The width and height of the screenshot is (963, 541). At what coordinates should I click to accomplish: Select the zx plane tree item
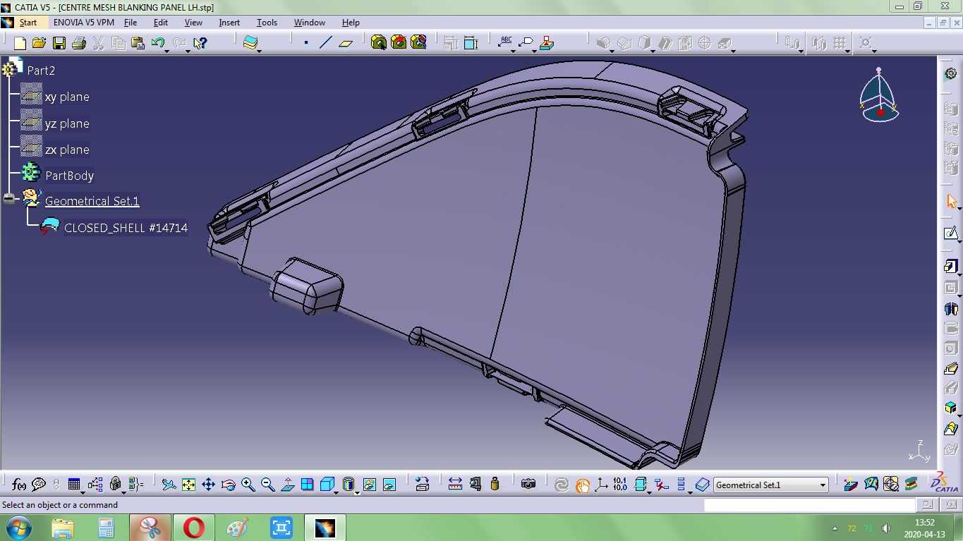tap(67, 150)
